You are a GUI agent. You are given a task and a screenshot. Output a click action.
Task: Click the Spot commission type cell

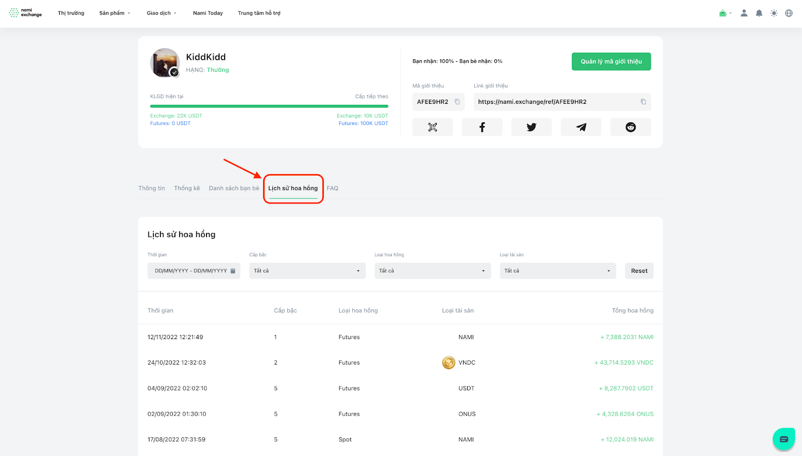tap(345, 439)
